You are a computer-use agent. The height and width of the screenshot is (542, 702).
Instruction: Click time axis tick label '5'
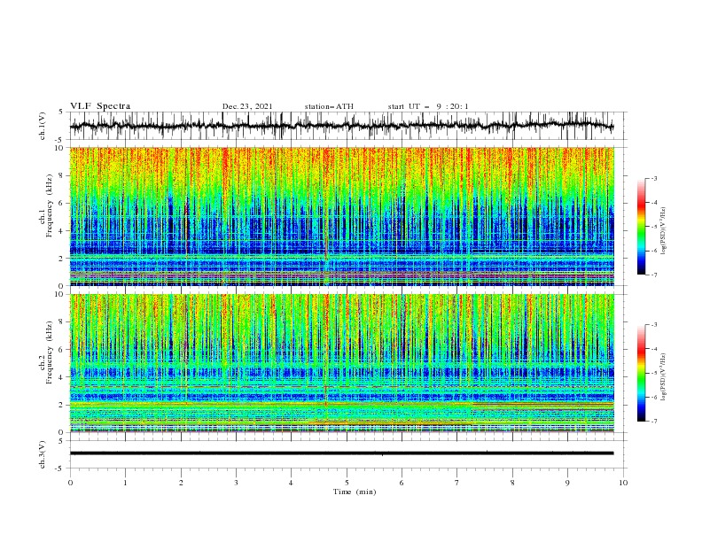click(347, 483)
